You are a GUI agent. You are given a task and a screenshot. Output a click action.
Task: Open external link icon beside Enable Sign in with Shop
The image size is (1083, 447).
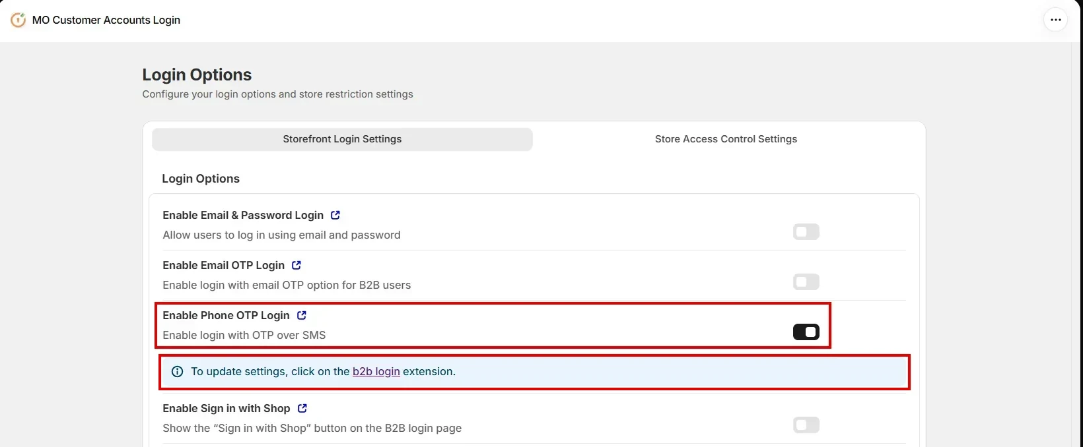[x=302, y=408]
